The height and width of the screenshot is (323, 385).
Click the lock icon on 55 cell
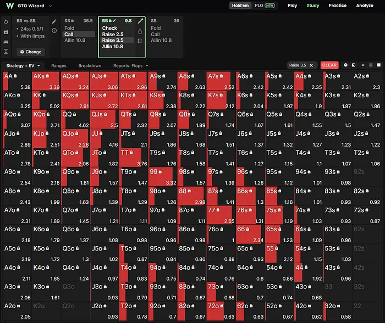(276, 248)
